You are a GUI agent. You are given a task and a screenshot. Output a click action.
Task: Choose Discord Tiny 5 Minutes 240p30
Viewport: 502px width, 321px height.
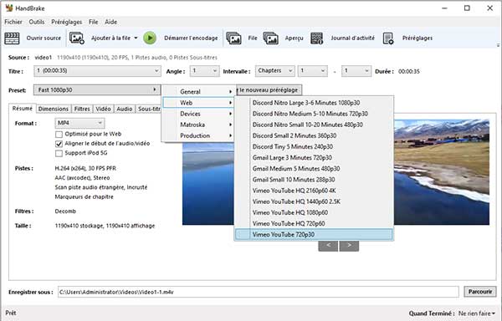314,147
